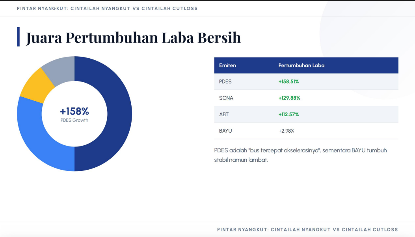Select the "Emiten" column header
Viewport: 415px width, 237px height.
(x=227, y=65)
